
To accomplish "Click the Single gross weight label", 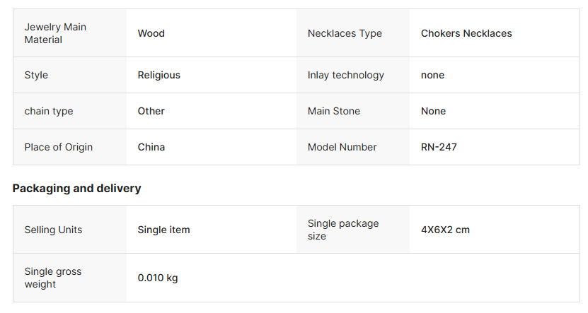I will coord(53,278).
